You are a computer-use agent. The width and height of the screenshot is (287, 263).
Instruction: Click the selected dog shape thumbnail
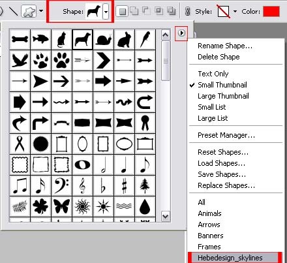(x=82, y=39)
